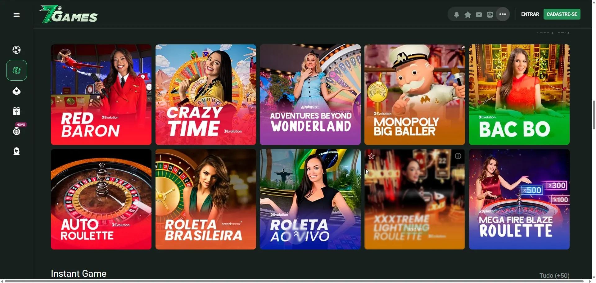Screen dimensions: 596x283
Task: Favorite XXXtreme Lightning Roulette with star
Action: point(371,156)
